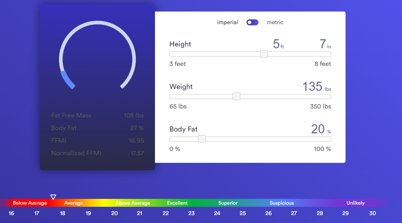The image size is (402, 223).
Task: Click the '100 %' maximum body fat label
Action: click(x=322, y=149)
